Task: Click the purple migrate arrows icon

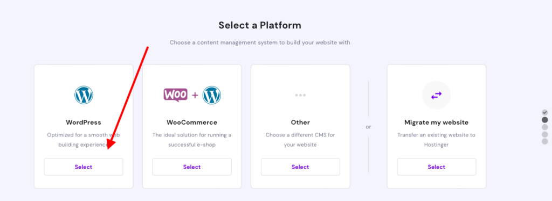Action: coord(436,95)
